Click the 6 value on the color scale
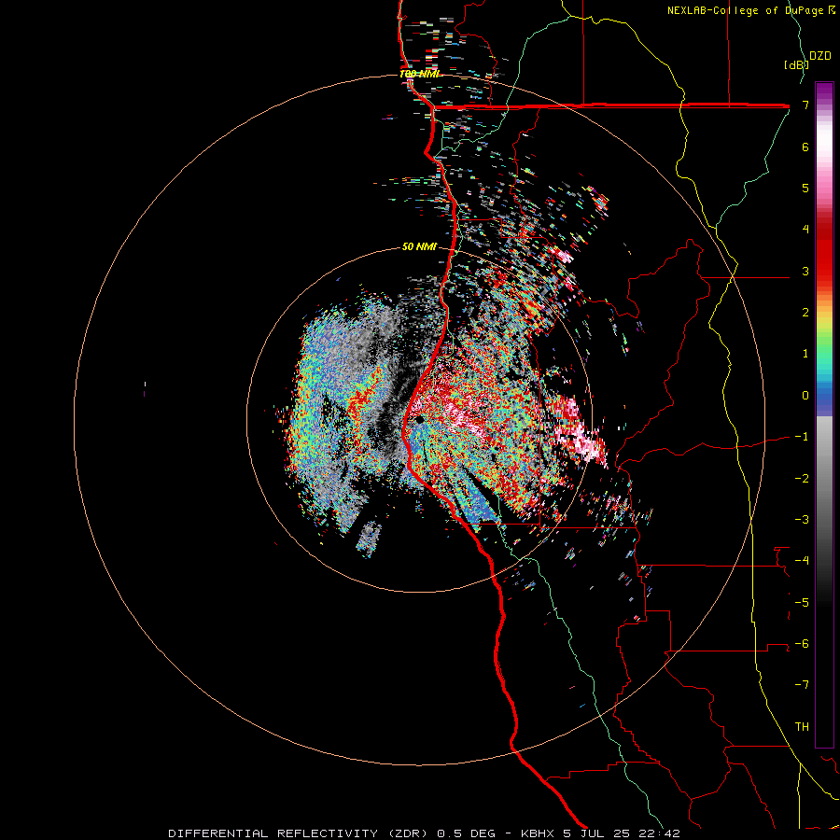The height and width of the screenshot is (840, 840). click(805, 147)
